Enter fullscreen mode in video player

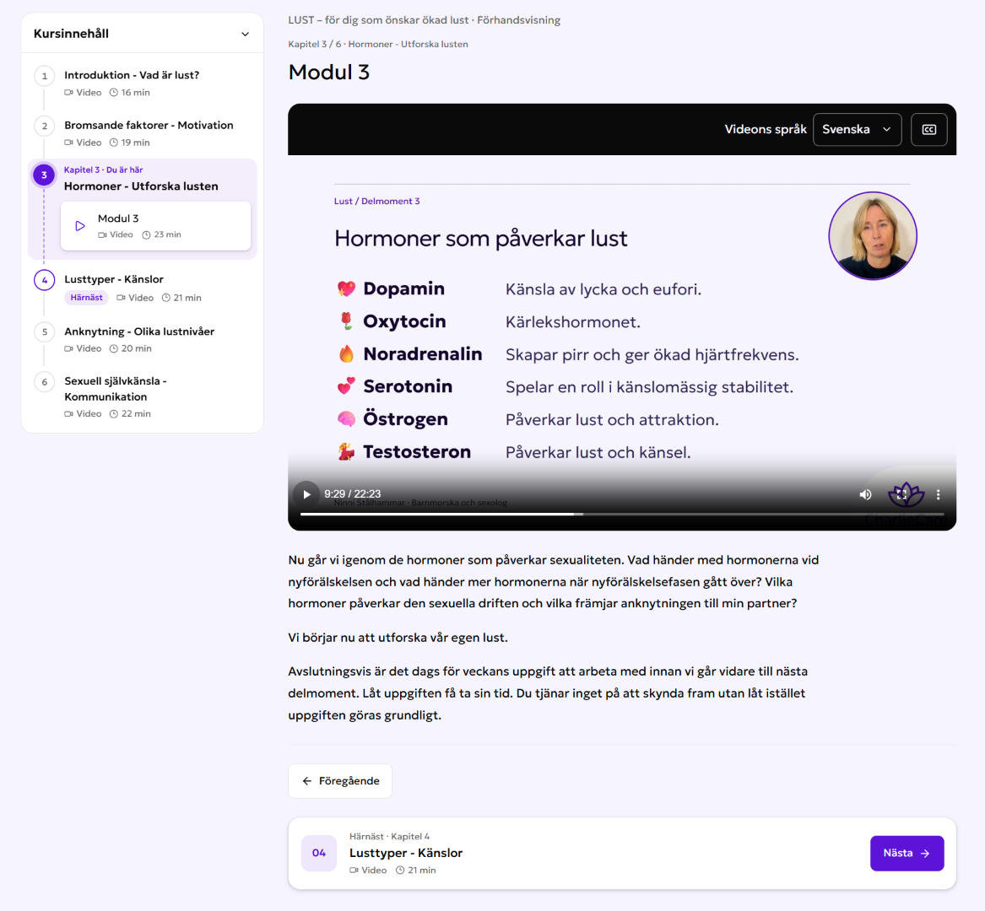point(901,494)
